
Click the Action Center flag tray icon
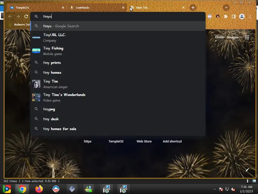coord(221,189)
